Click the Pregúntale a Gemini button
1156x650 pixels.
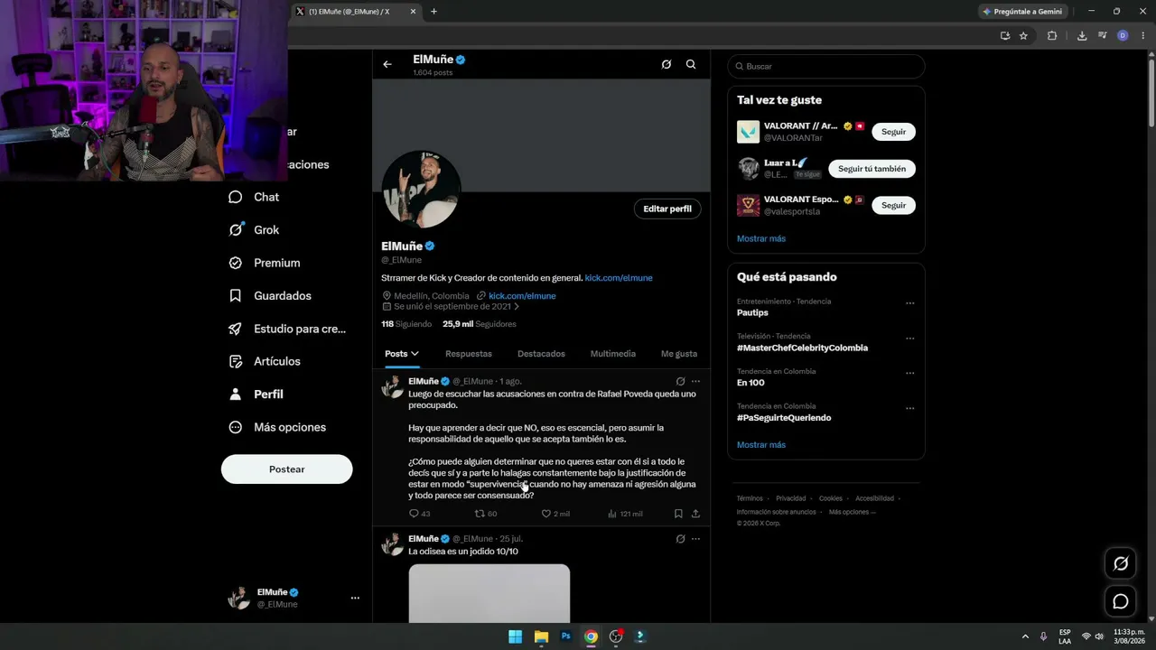coord(1023,12)
